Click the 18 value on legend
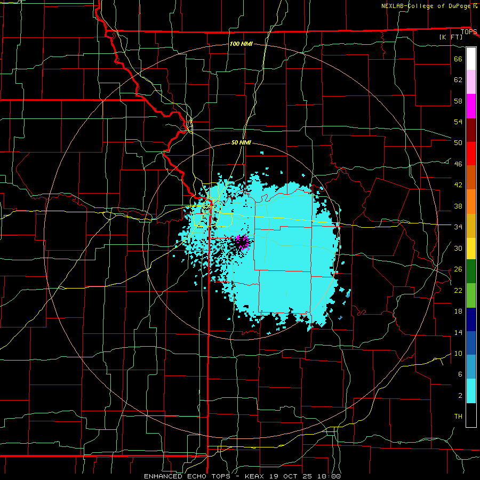Image resolution: width=480 pixels, height=480 pixels. point(458,311)
